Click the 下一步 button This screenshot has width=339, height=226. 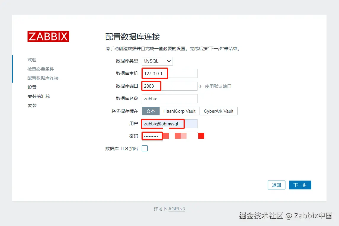[x=300, y=185]
